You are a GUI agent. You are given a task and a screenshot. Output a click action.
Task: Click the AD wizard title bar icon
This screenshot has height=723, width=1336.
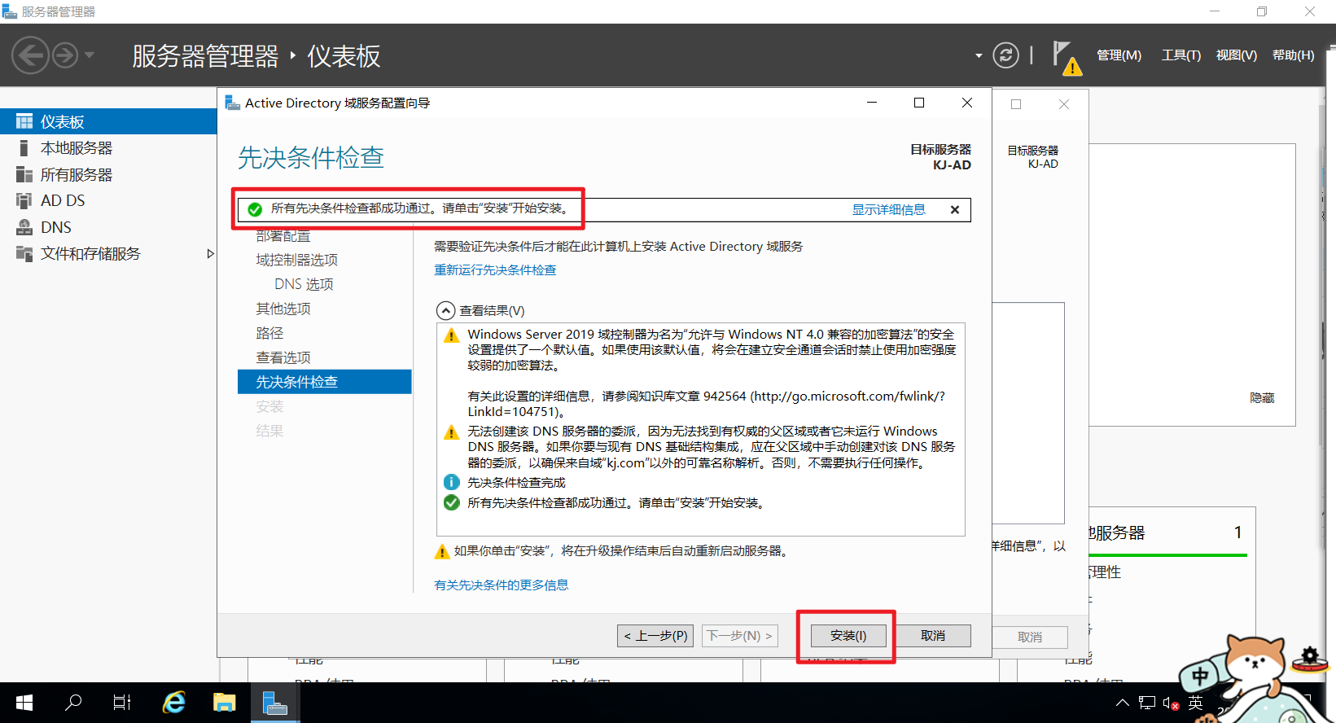pyautogui.click(x=232, y=103)
